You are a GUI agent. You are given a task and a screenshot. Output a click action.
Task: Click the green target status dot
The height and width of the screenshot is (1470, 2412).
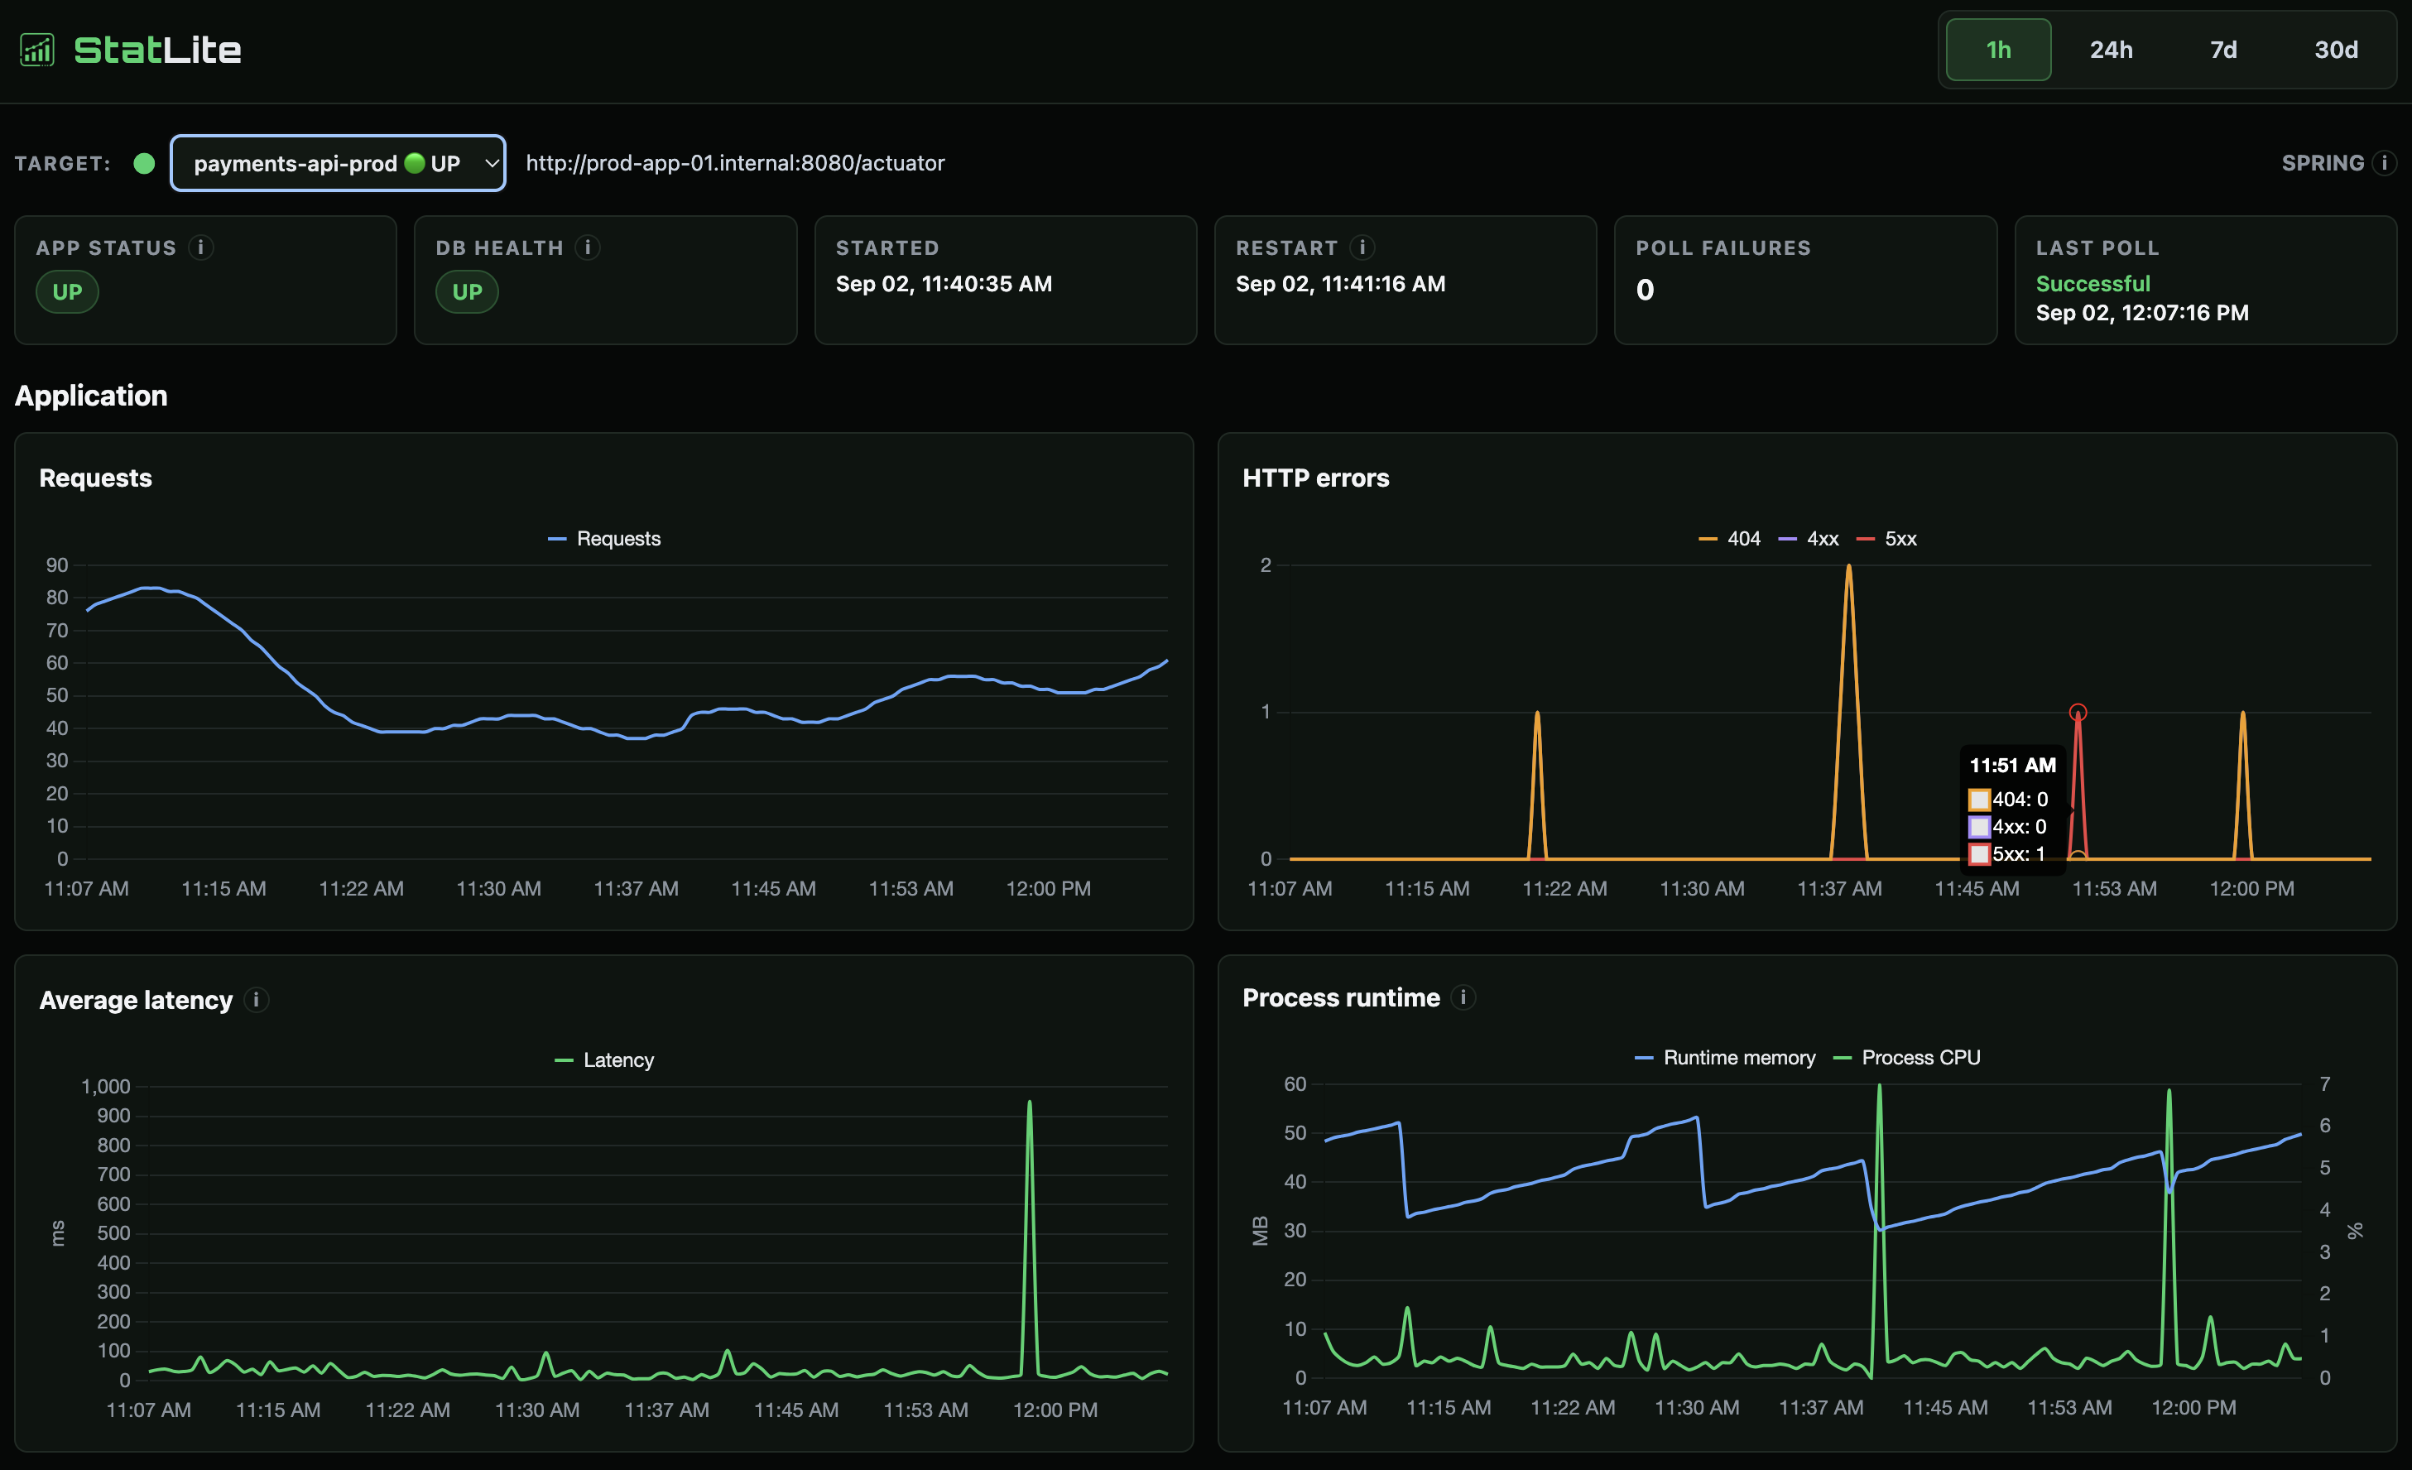click(x=144, y=162)
